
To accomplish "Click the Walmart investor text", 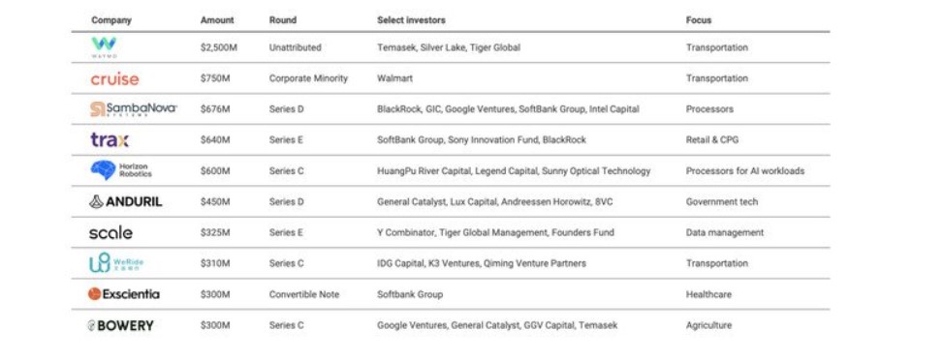I will (x=394, y=78).
